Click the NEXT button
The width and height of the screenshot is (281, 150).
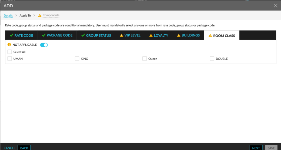pyautogui.click(x=256, y=148)
